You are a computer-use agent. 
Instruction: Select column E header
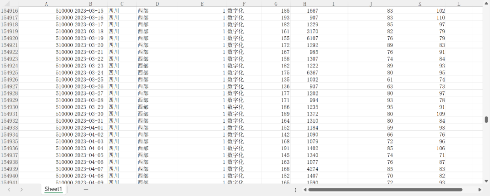coord(202,4)
